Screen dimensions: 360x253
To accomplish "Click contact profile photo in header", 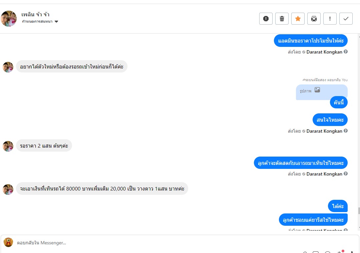I will [9, 19].
